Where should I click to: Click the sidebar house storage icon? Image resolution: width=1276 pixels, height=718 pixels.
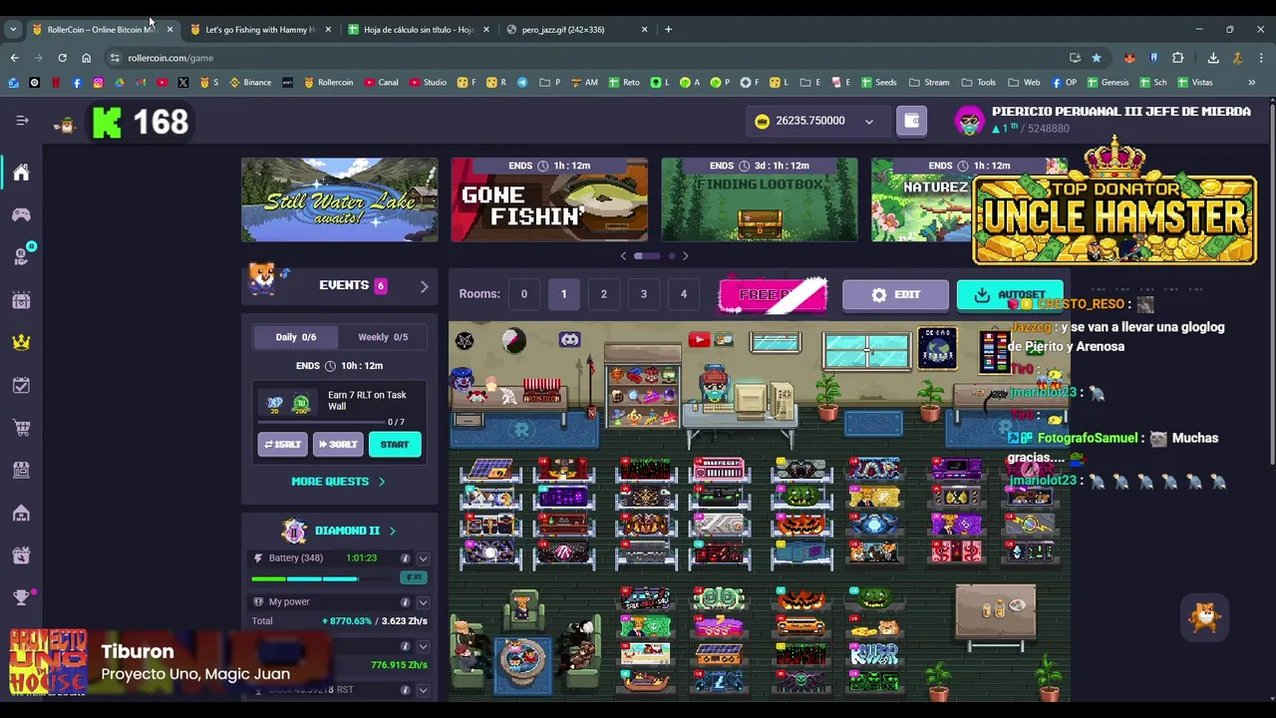tap(21, 513)
